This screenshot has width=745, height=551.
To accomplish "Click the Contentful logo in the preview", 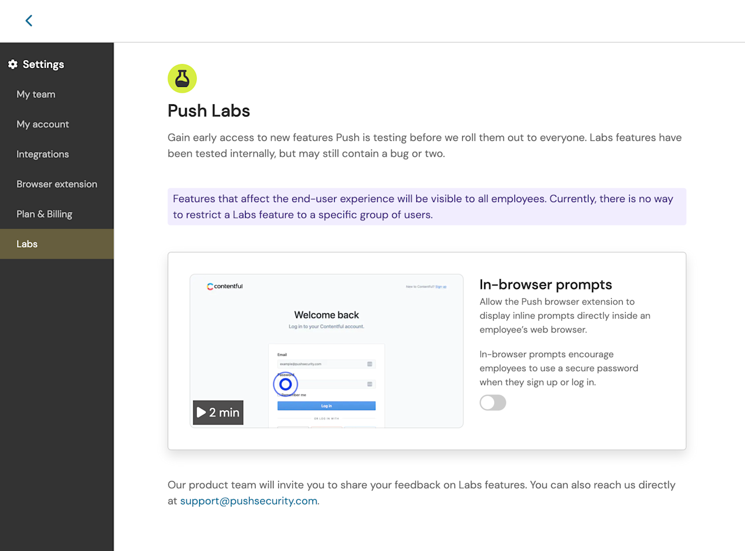I will [224, 286].
